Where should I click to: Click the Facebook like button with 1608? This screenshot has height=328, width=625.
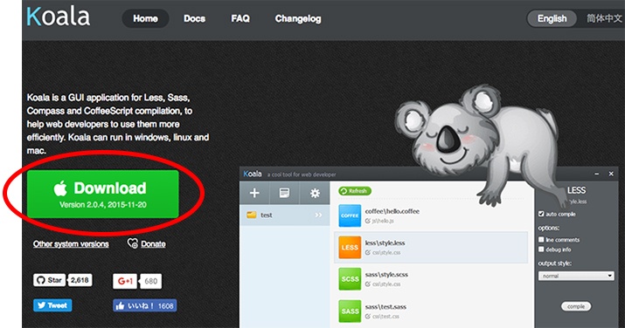click(145, 305)
